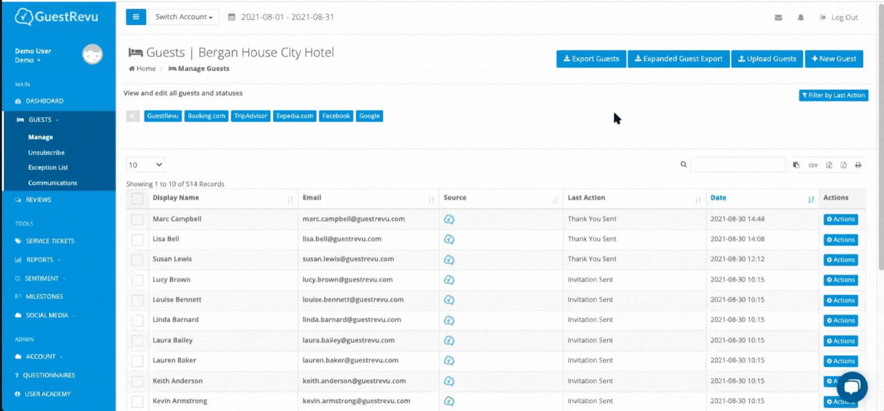Click Expanded Guest Export button
This screenshot has height=411, width=884.
click(x=678, y=59)
